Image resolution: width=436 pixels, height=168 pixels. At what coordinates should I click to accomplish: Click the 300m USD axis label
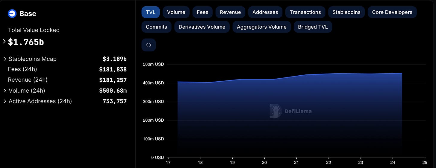coord(153,102)
